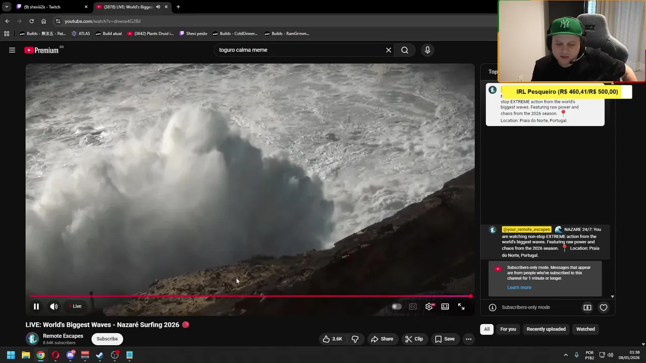Viewport: 646px width, 363px height.
Task: Save the video to a playlist
Action: pos(445,339)
